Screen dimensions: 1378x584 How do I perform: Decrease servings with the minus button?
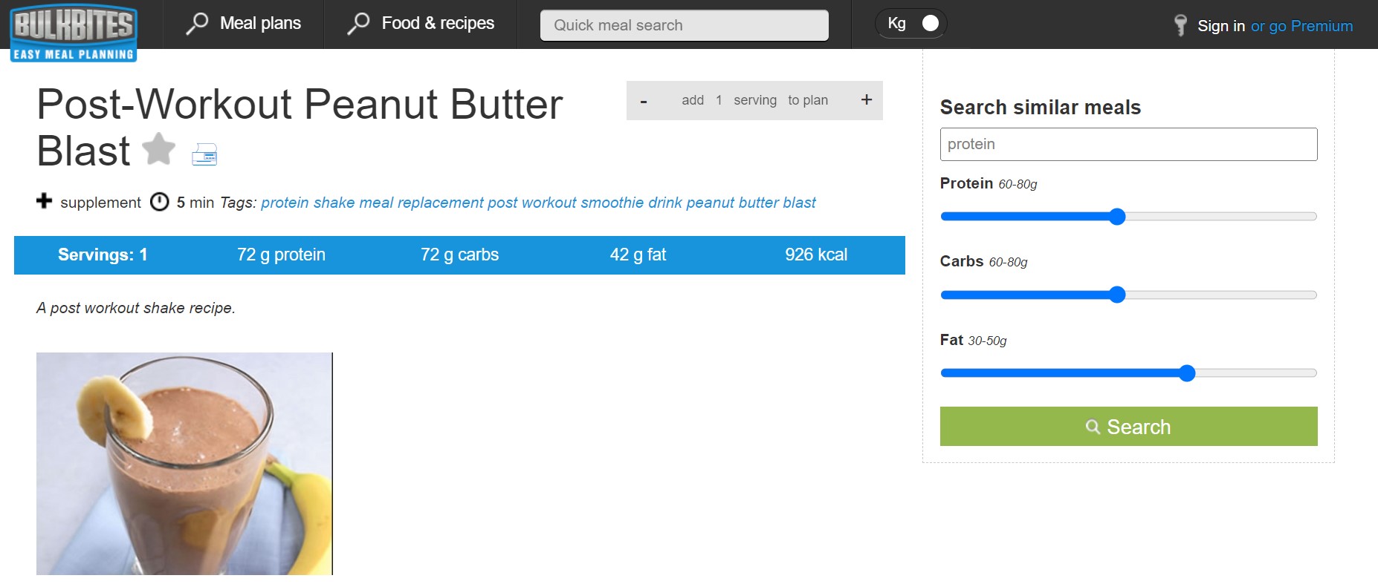coord(644,101)
